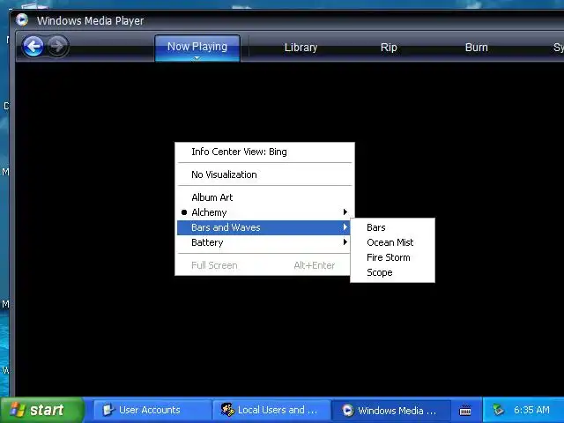Expand the Now Playing tab dropdown arrow
This screenshot has height=423, width=564.
(x=197, y=58)
